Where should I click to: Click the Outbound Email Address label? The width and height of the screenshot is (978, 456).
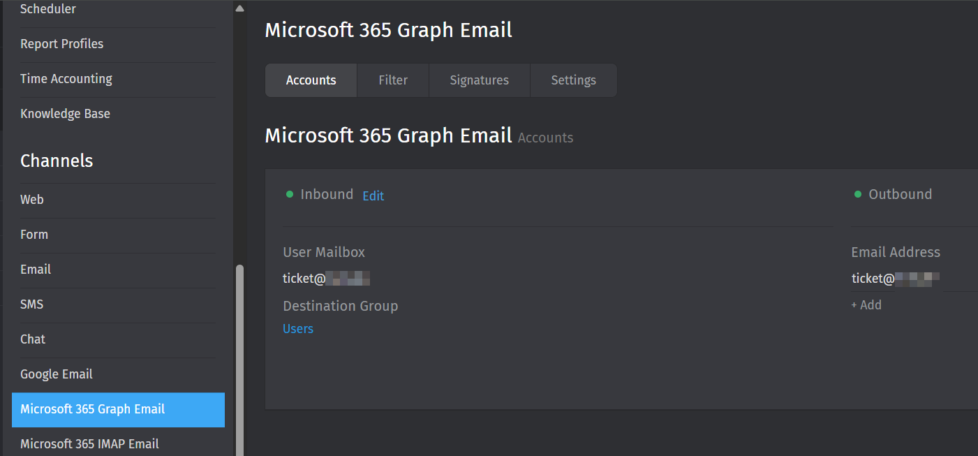[x=896, y=252]
